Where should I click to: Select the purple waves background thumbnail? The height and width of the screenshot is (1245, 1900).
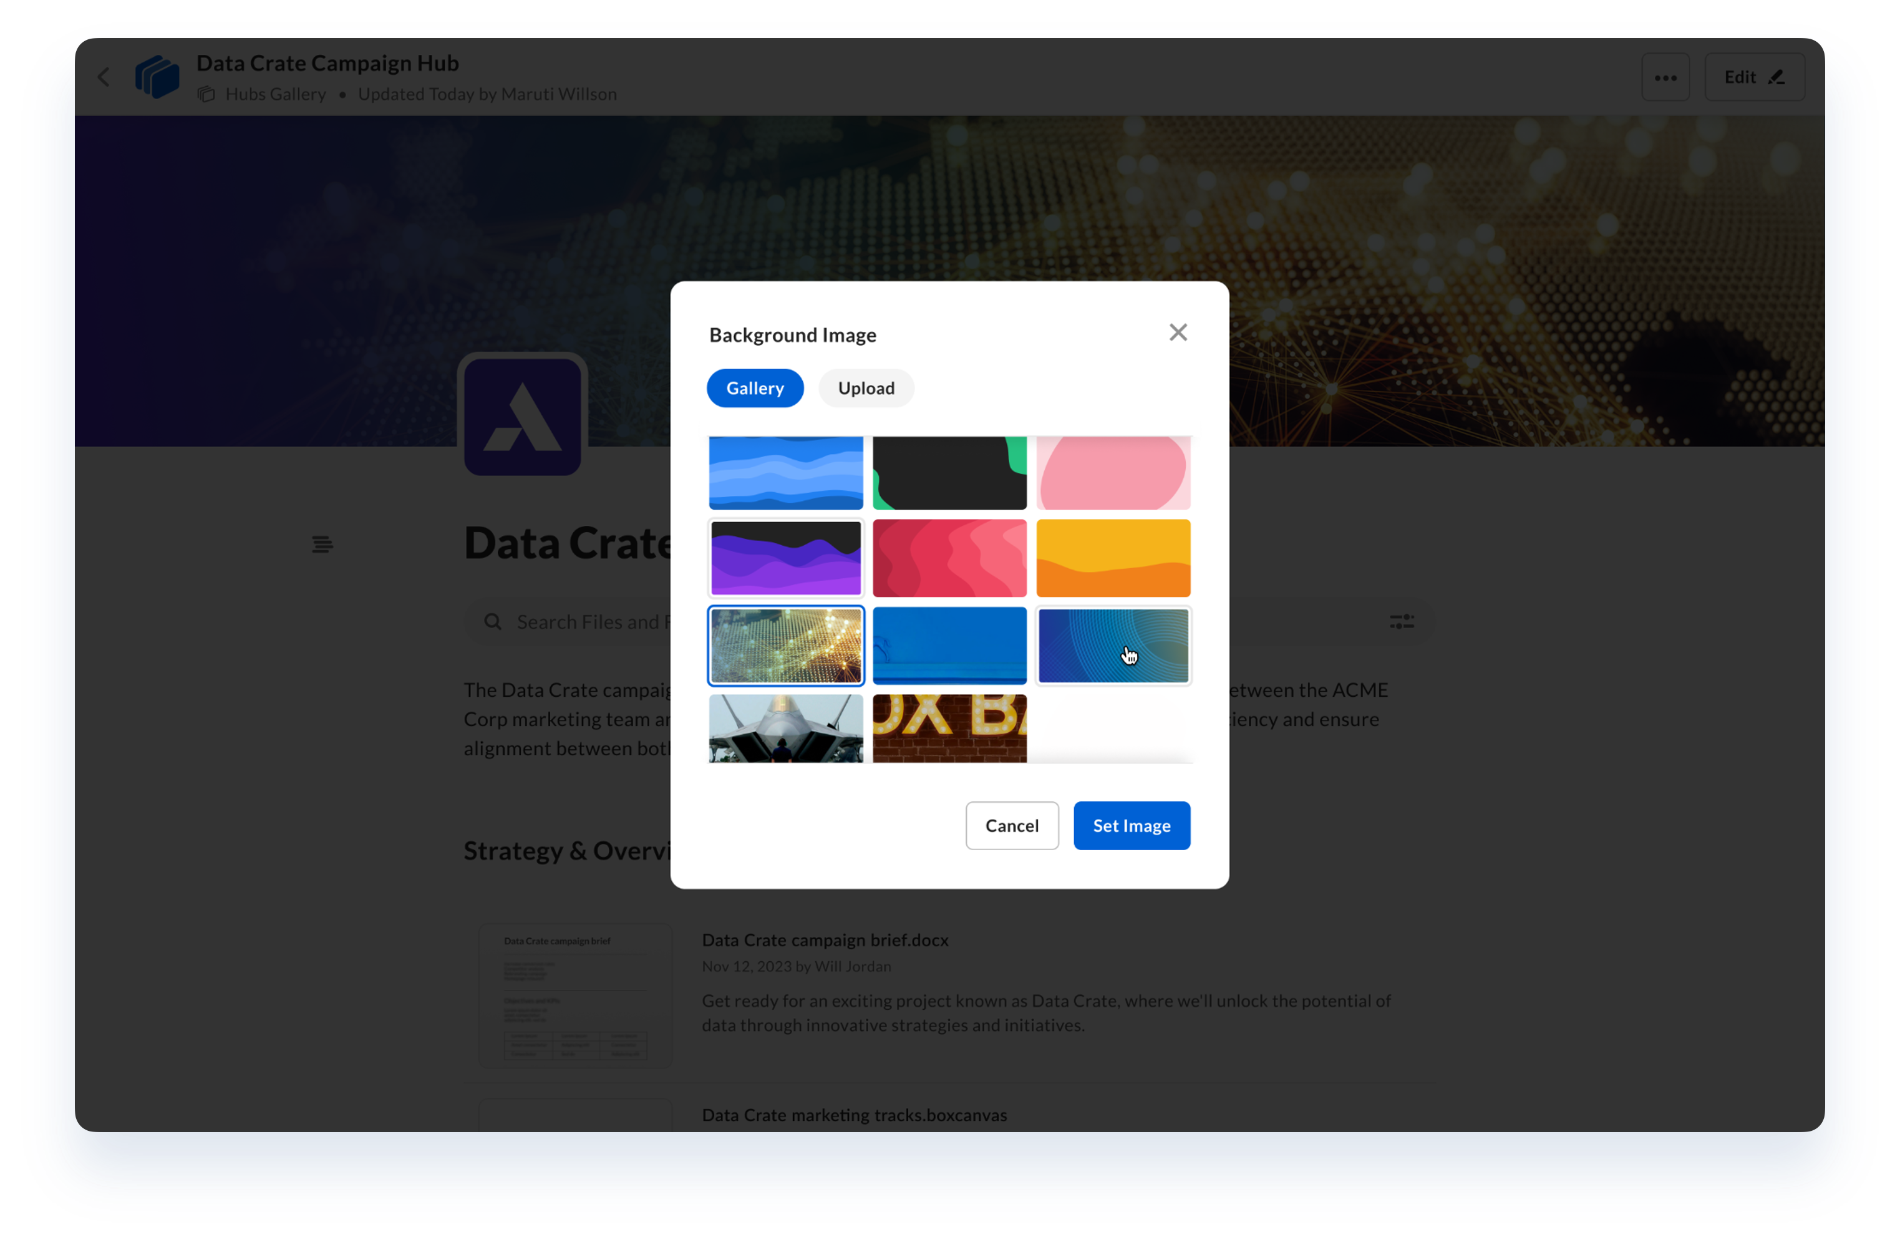point(785,558)
